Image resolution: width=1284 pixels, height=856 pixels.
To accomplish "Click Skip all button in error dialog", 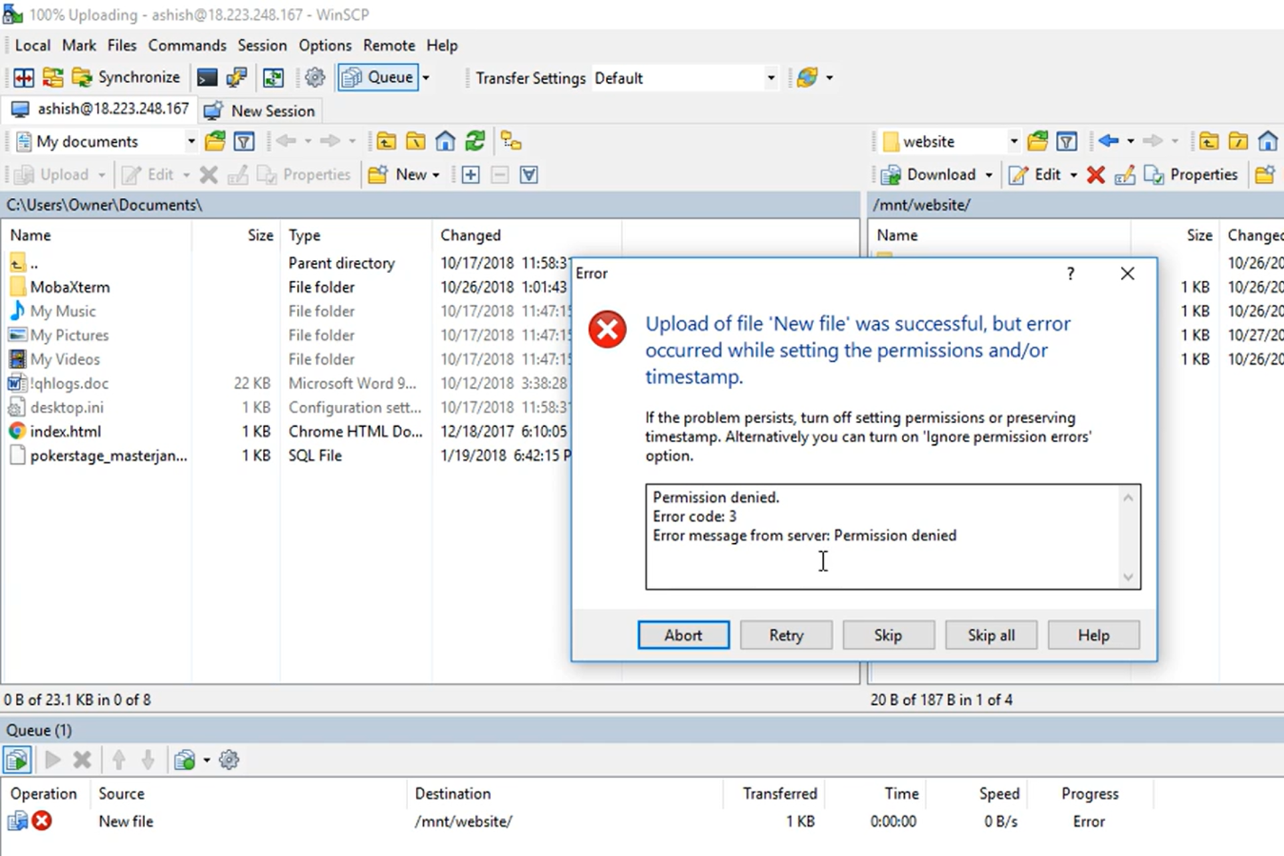I will point(990,635).
